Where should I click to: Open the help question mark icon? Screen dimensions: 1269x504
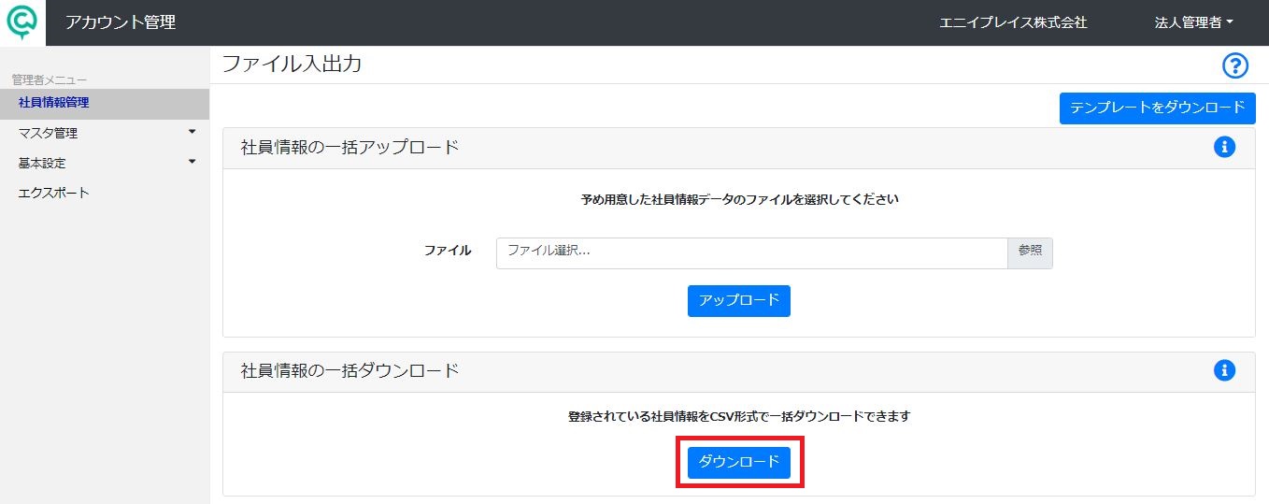click(x=1235, y=65)
